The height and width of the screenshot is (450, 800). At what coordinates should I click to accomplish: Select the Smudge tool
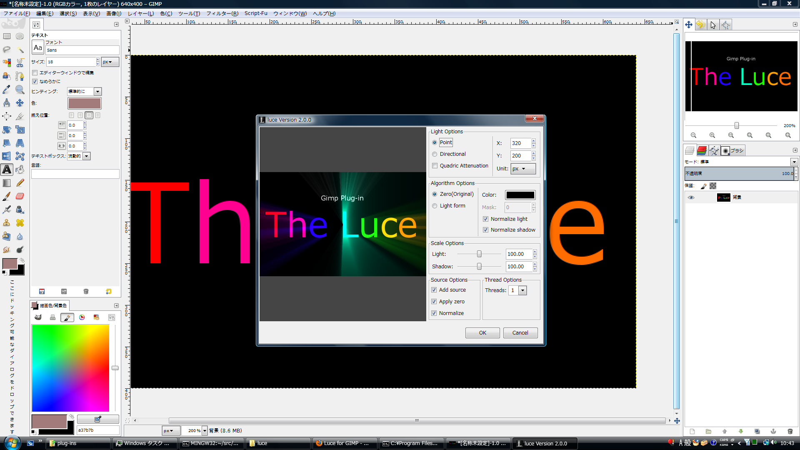tap(7, 250)
